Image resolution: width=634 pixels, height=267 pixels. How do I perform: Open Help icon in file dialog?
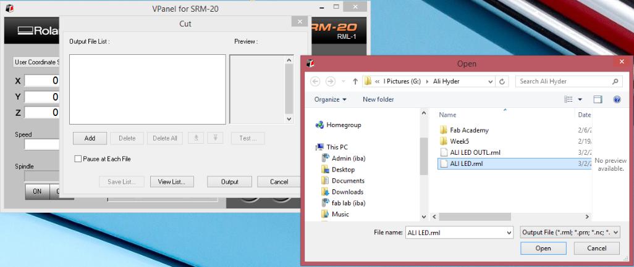point(617,99)
